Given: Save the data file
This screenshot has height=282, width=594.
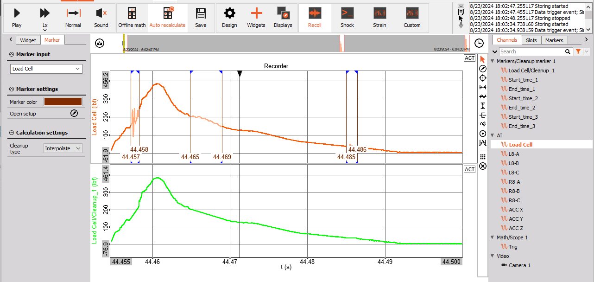Looking at the screenshot, I should [201, 18].
